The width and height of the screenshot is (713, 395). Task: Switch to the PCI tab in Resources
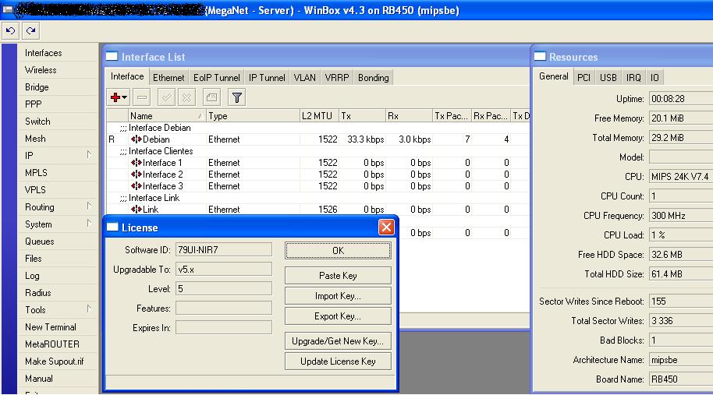pos(584,78)
